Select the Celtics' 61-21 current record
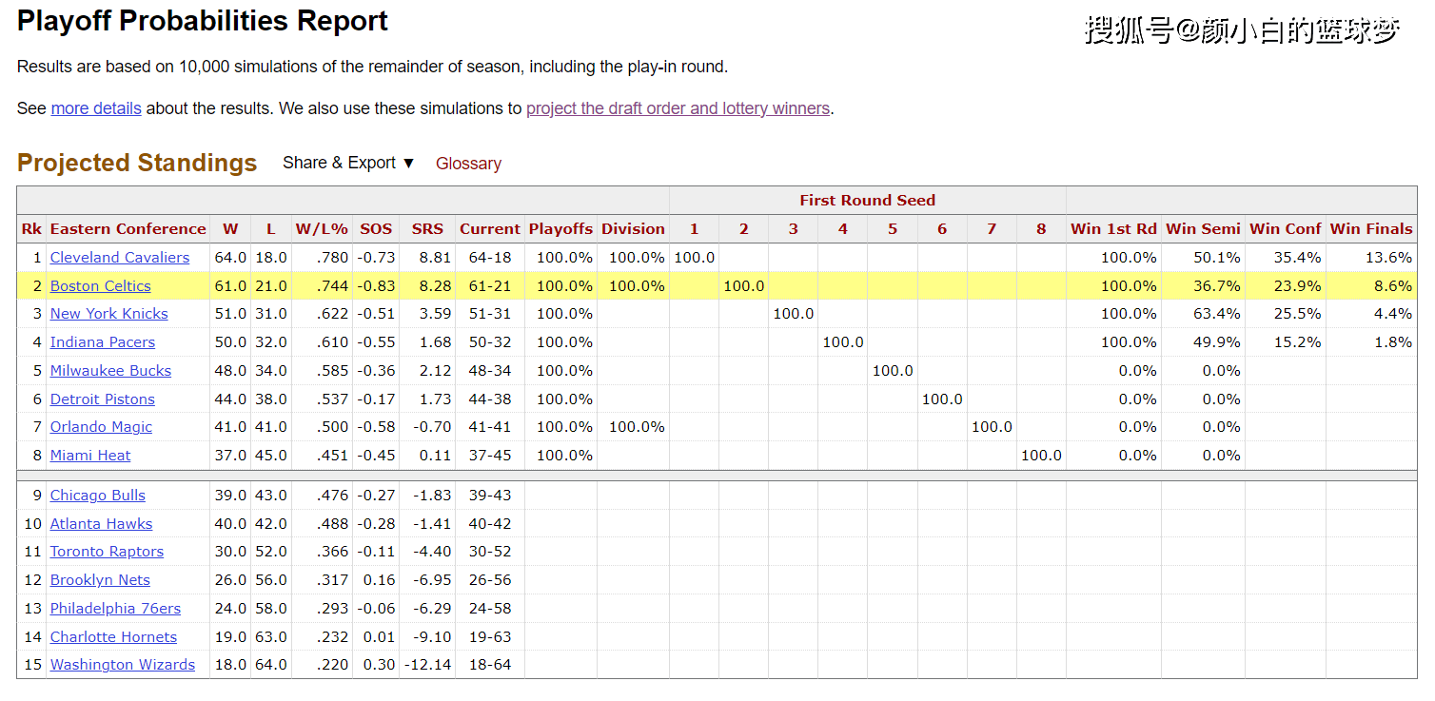This screenshot has width=1435, height=701. (x=490, y=285)
